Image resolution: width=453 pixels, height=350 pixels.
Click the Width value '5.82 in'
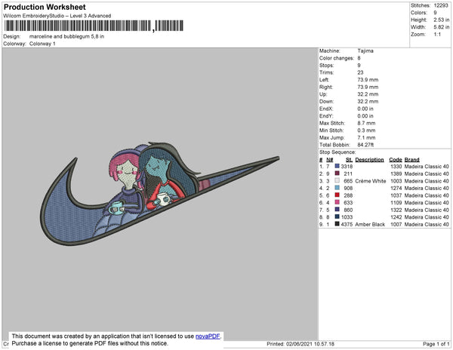coord(442,27)
